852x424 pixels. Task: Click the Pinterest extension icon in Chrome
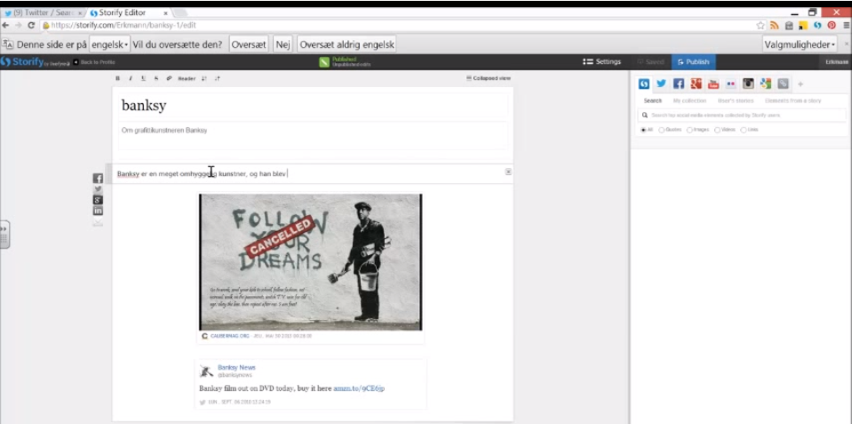click(x=832, y=25)
